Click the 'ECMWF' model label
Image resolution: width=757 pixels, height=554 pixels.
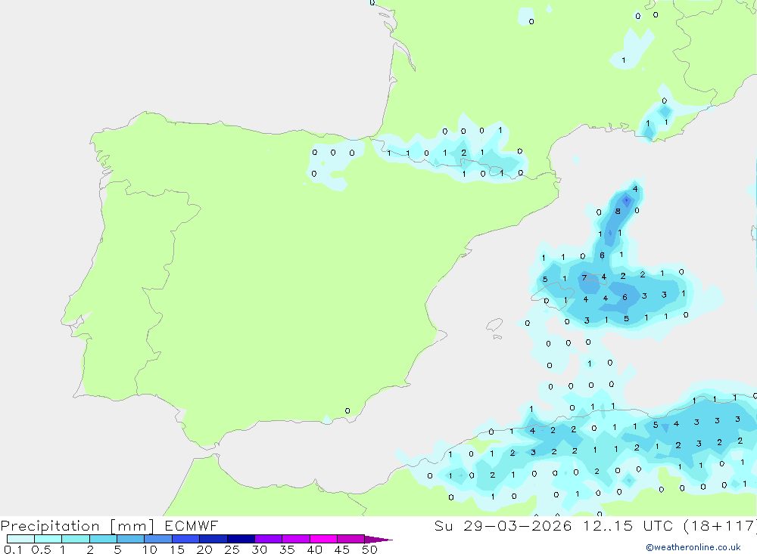pyautogui.click(x=192, y=525)
